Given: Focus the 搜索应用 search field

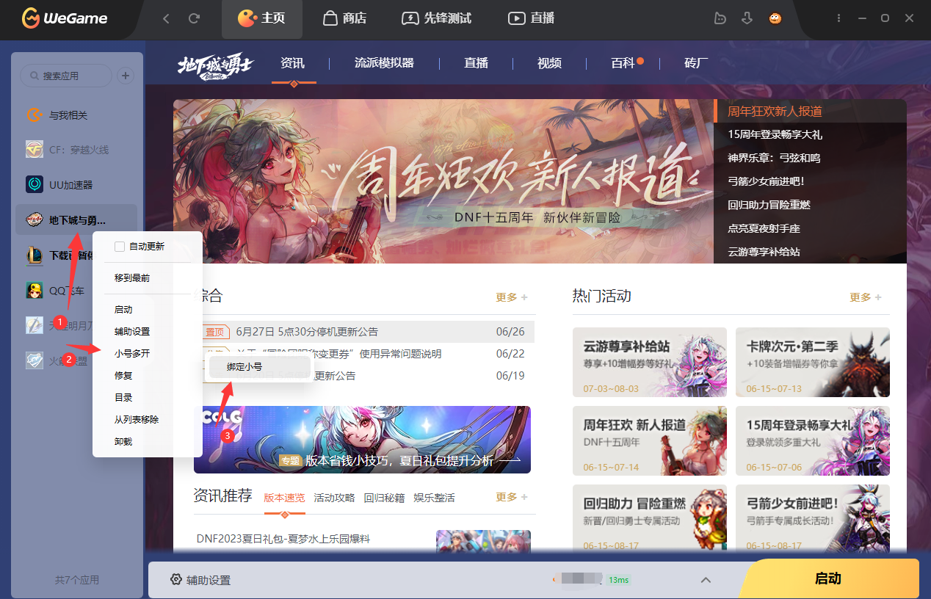Looking at the screenshot, I should pos(66,76).
